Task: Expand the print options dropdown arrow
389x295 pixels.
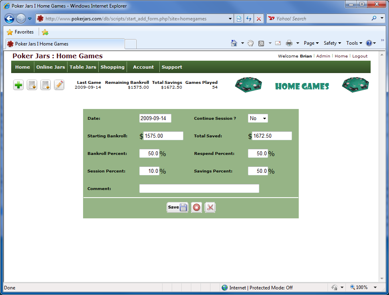Action: coord(298,43)
